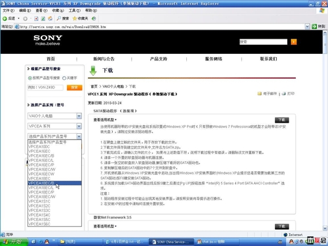Click the email (电子邮件) envelope icon
Screen dimensions: 328x246
pos(260,94)
